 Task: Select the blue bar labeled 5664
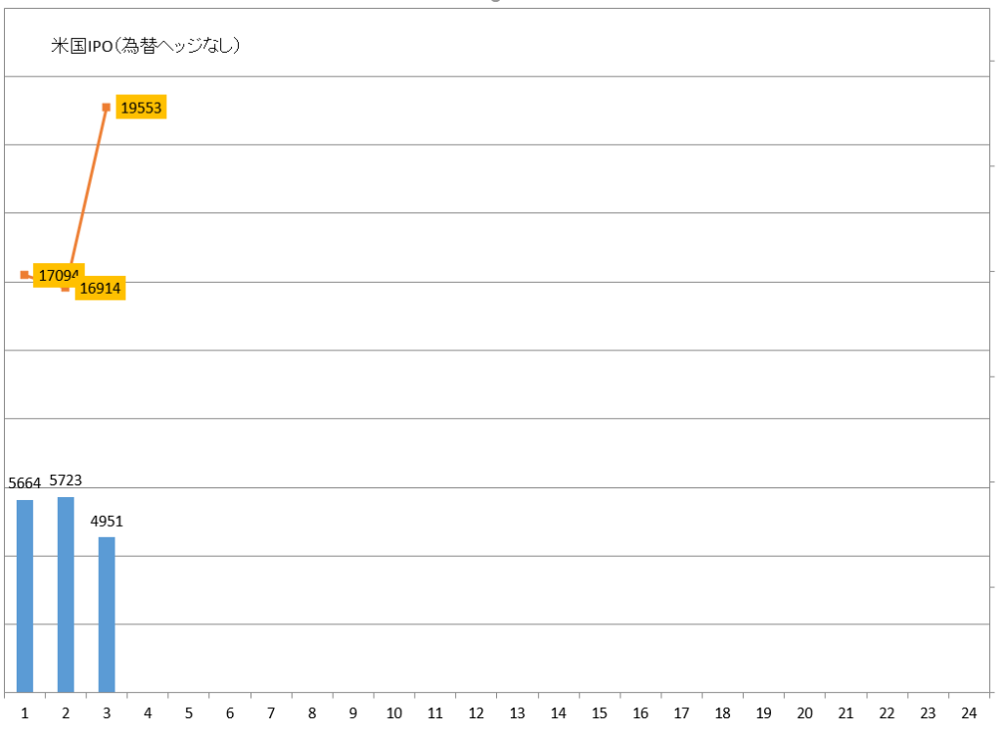tap(24, 596)
